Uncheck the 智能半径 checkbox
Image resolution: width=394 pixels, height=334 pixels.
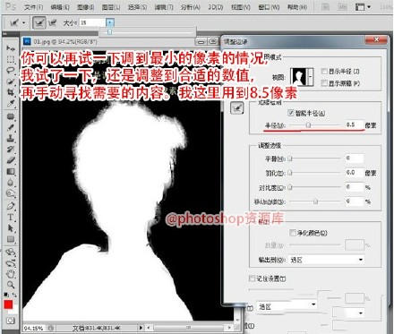[x=291, y=113]
